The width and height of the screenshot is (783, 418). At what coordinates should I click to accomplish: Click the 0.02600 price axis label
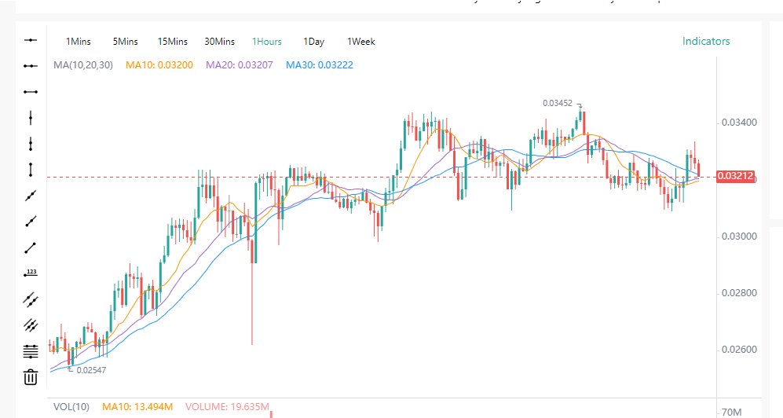[x=739, y=350]
